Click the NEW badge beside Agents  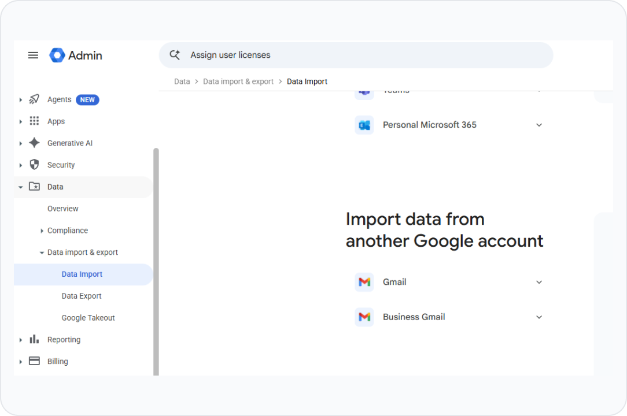click(87, 99)
